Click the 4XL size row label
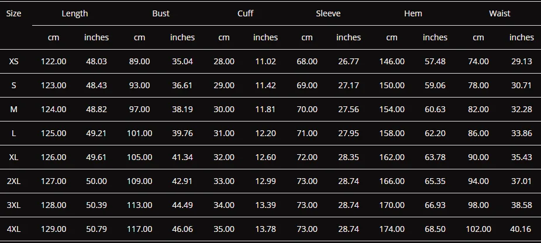 tap(14, 229)
